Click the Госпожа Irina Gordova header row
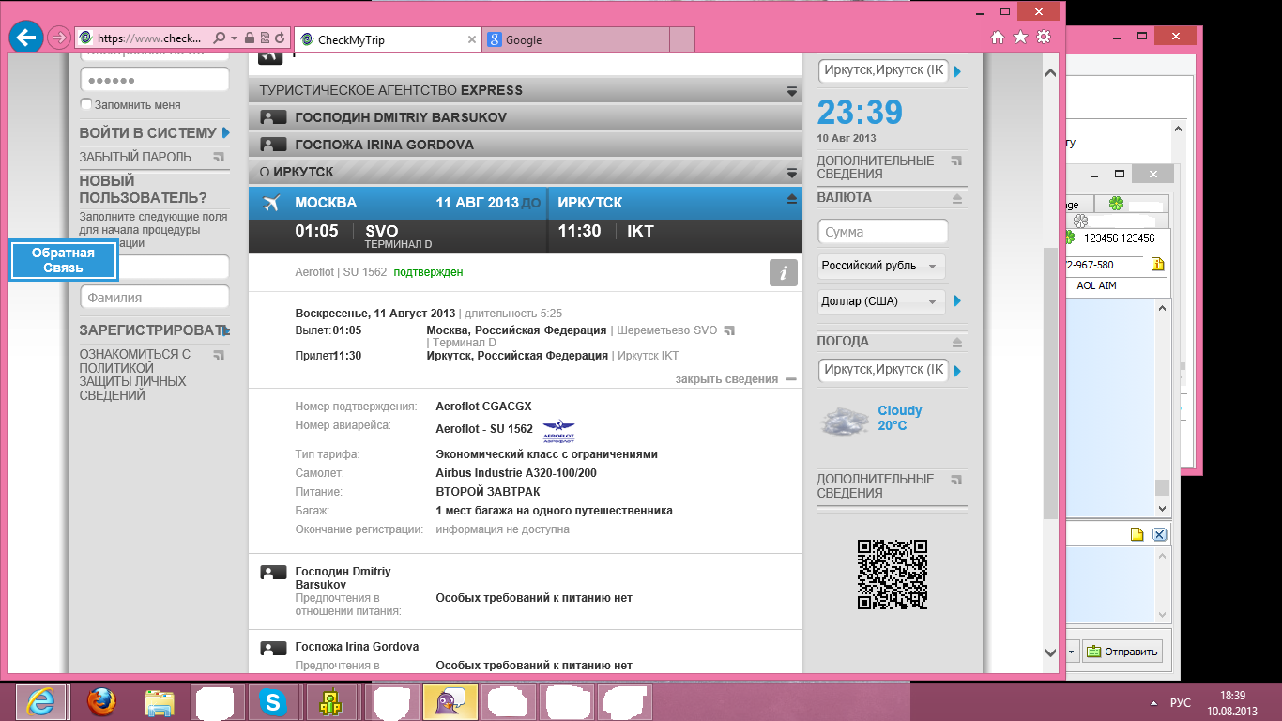Image resolution: width=1282 pixels, height=721 pixels. [526, 146]
